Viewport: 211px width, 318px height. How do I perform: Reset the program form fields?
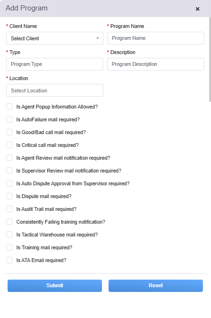pos(156,286)
